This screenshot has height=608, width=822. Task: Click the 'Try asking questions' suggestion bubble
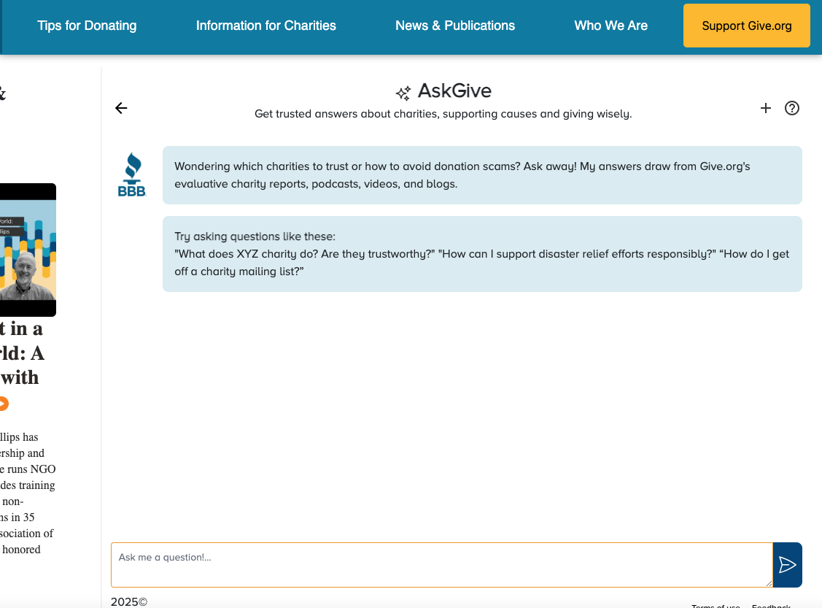point(481,254)
